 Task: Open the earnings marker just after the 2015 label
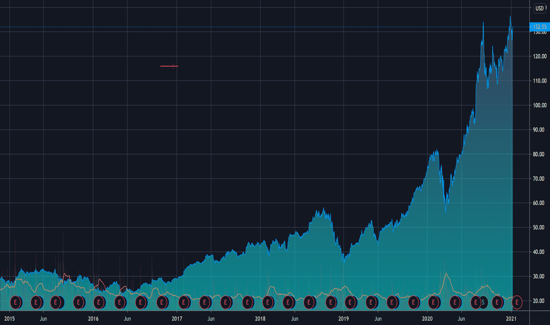[15, 302]
